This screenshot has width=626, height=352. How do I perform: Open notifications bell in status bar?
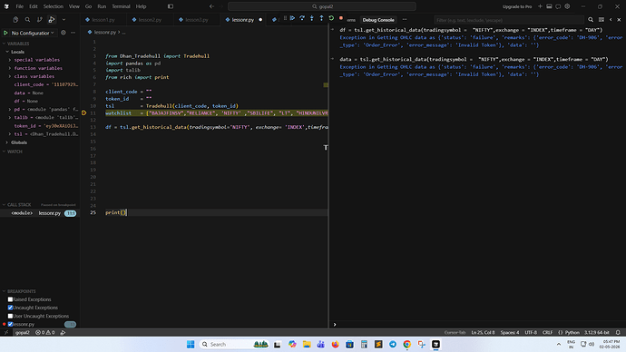click(x=618, y=332)
